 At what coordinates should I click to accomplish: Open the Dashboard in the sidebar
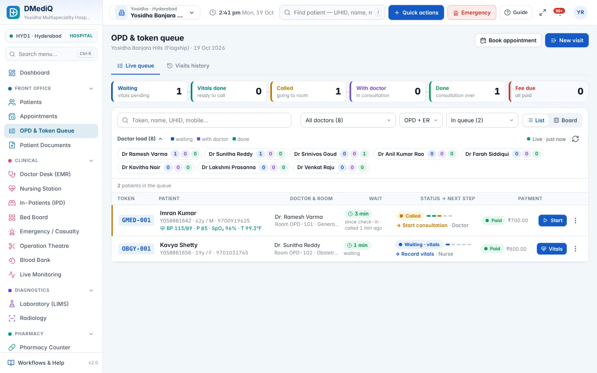(51, 73)
